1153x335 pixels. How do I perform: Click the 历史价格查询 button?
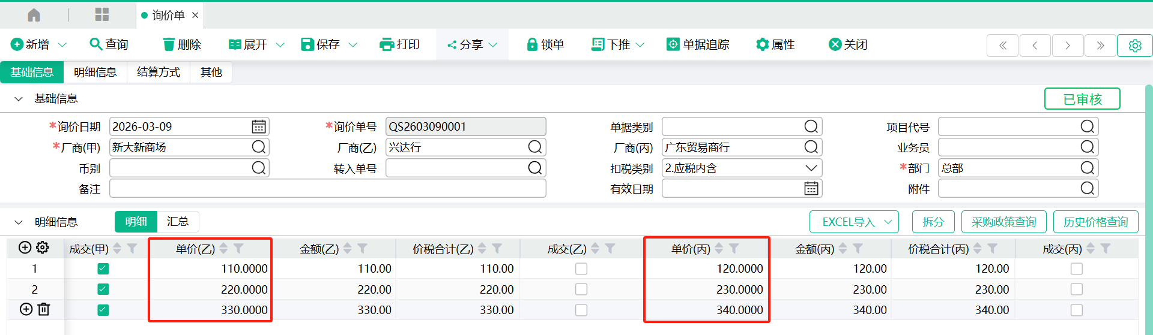point(1095,222)
